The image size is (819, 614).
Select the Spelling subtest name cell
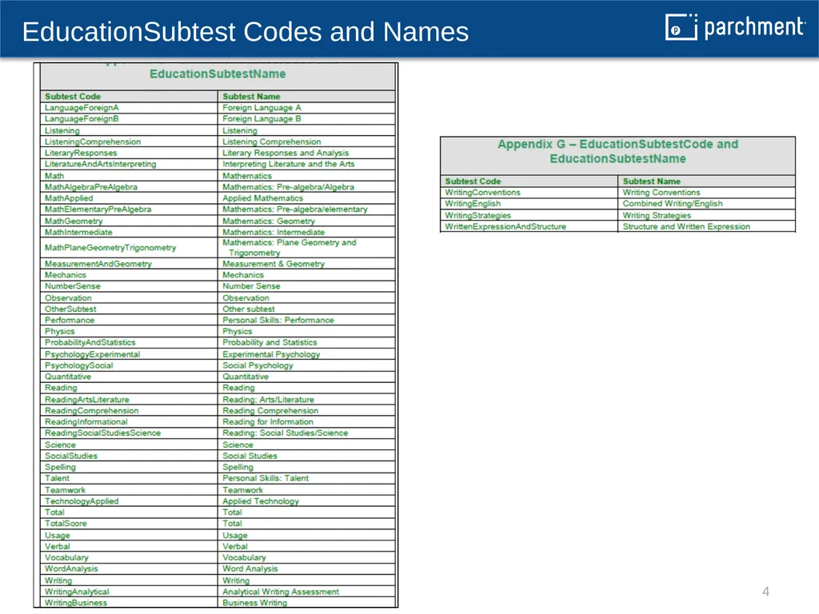pyautogui.click(x=306, y=467)
